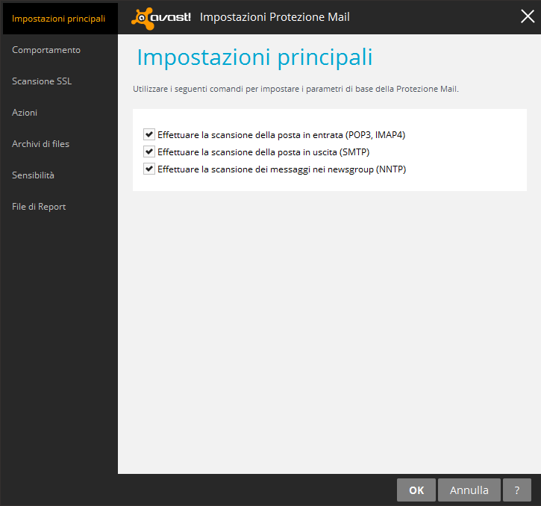The image size is (541, 506).
Task: Click the Annulla button
Action: 469,490
